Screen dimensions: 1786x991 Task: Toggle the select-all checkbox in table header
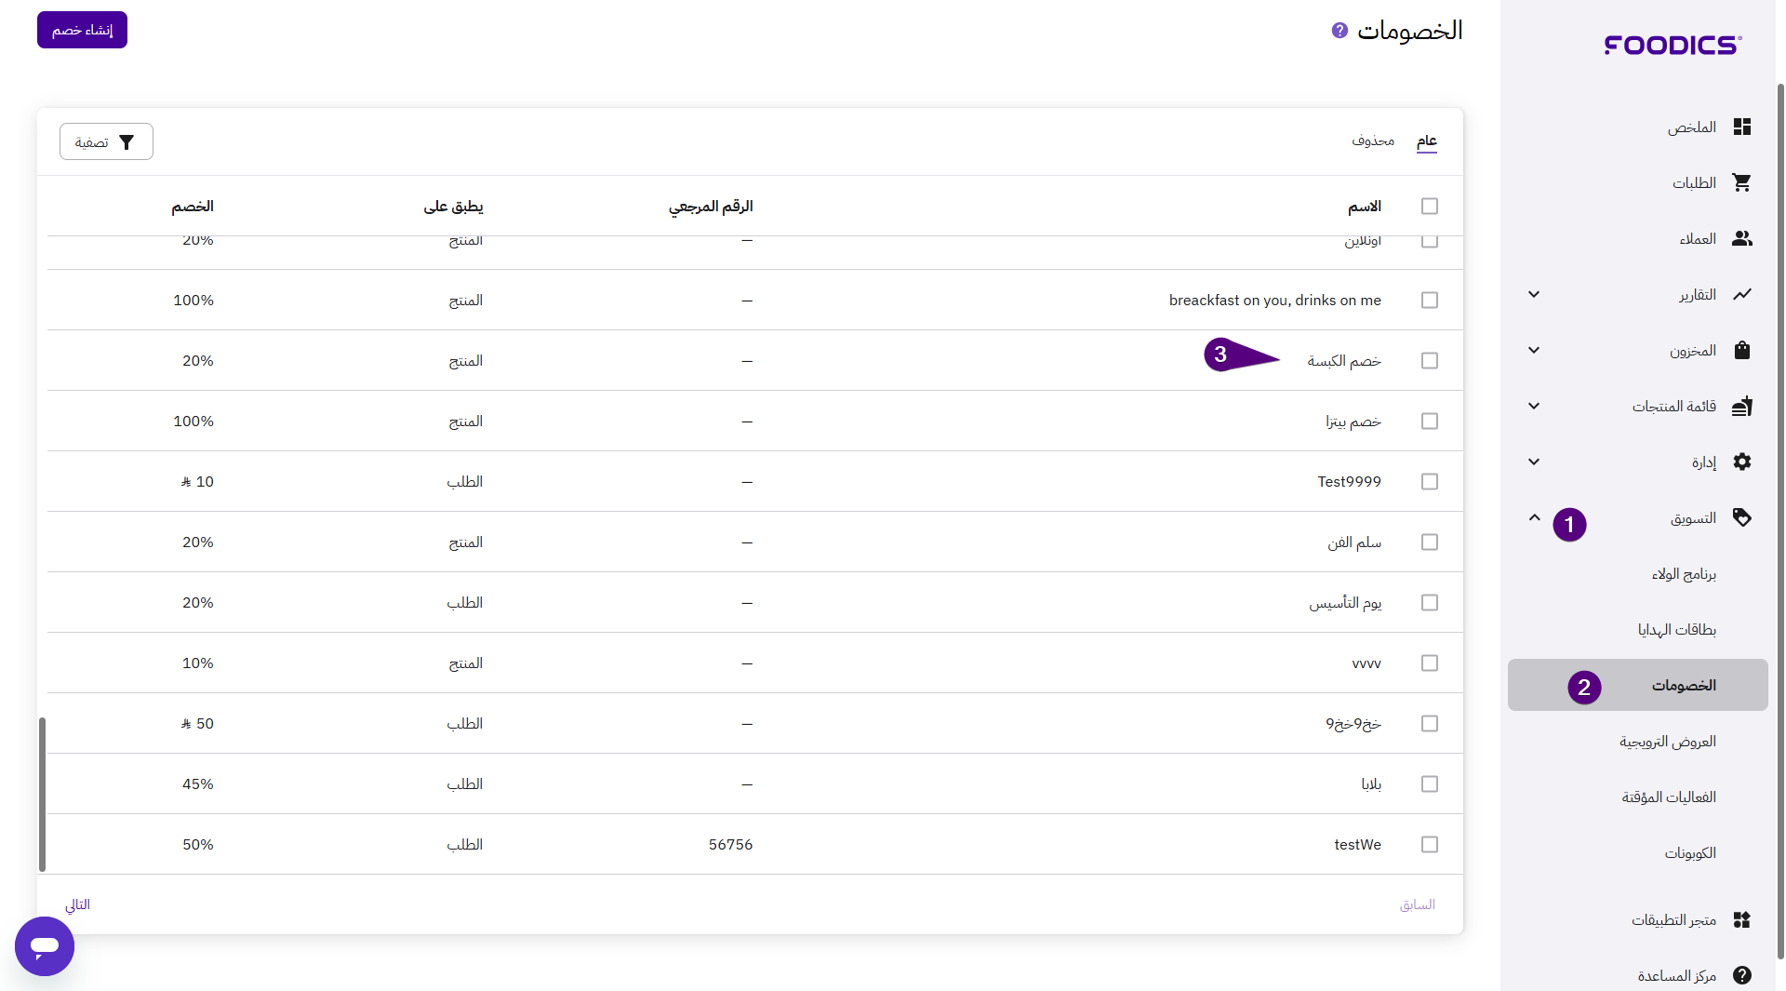1430,207
